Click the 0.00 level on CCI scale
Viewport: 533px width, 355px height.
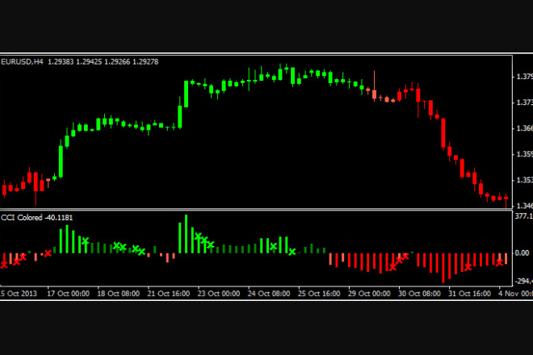click(x=522, y=253)
